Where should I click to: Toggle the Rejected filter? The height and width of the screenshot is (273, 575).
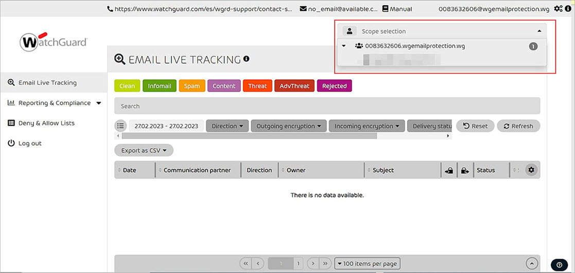[335, 86]
